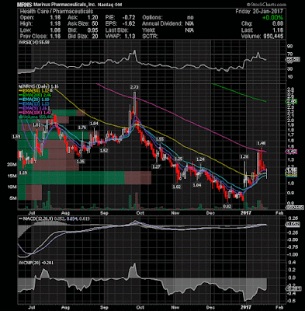The image size is (305, 311).
Task: Click the Open: 1.18 quote row
Action: tap(40, 18)
